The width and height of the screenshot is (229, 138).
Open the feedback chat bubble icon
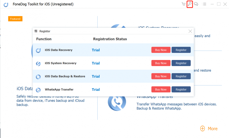coord(196,4)
